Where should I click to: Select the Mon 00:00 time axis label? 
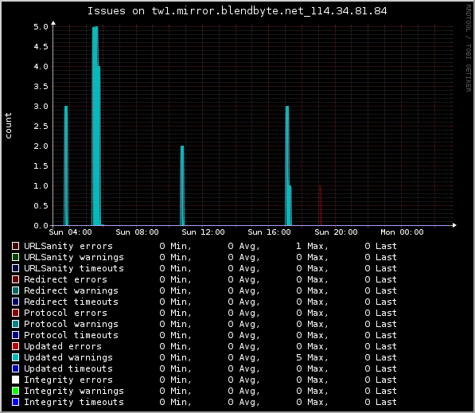(402, 232)
